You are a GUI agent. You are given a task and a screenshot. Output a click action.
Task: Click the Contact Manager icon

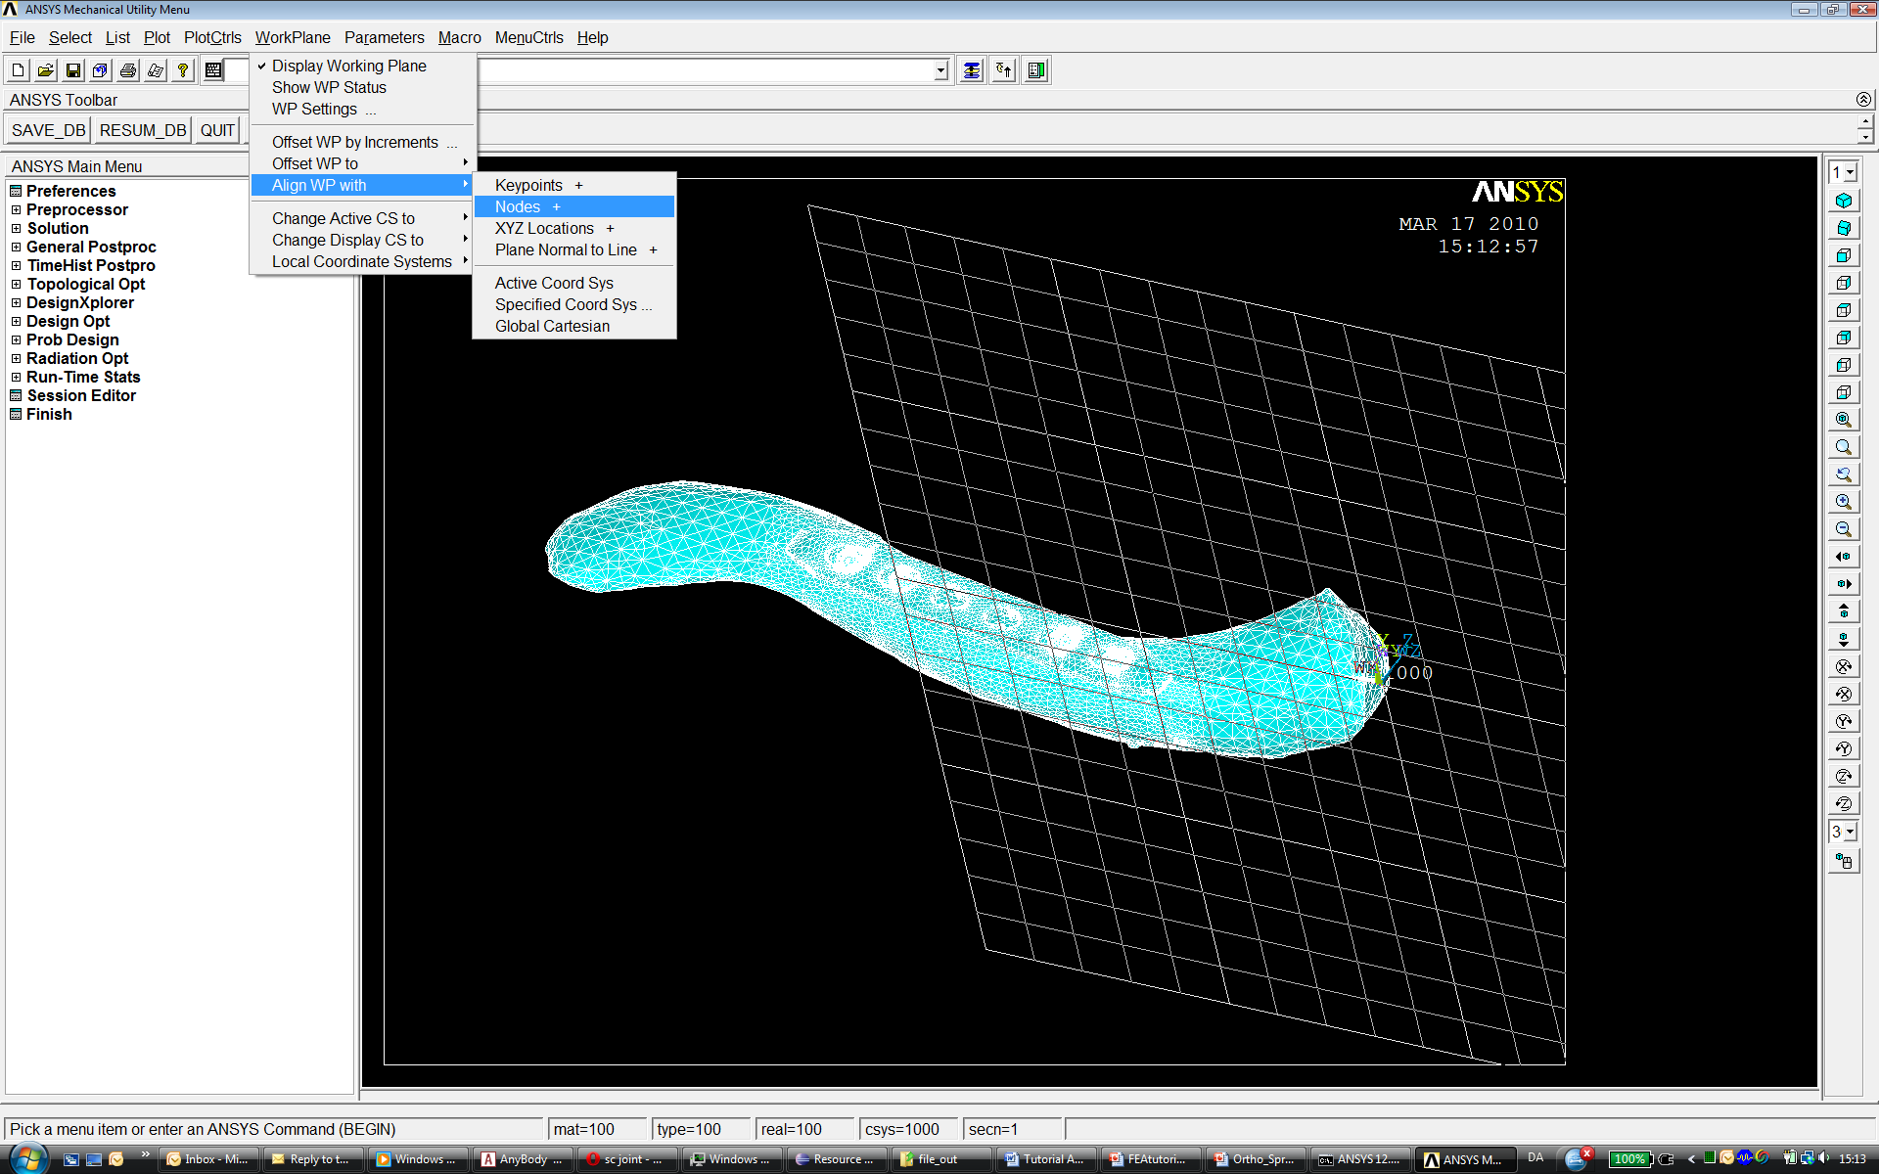tap(1036, 70)
